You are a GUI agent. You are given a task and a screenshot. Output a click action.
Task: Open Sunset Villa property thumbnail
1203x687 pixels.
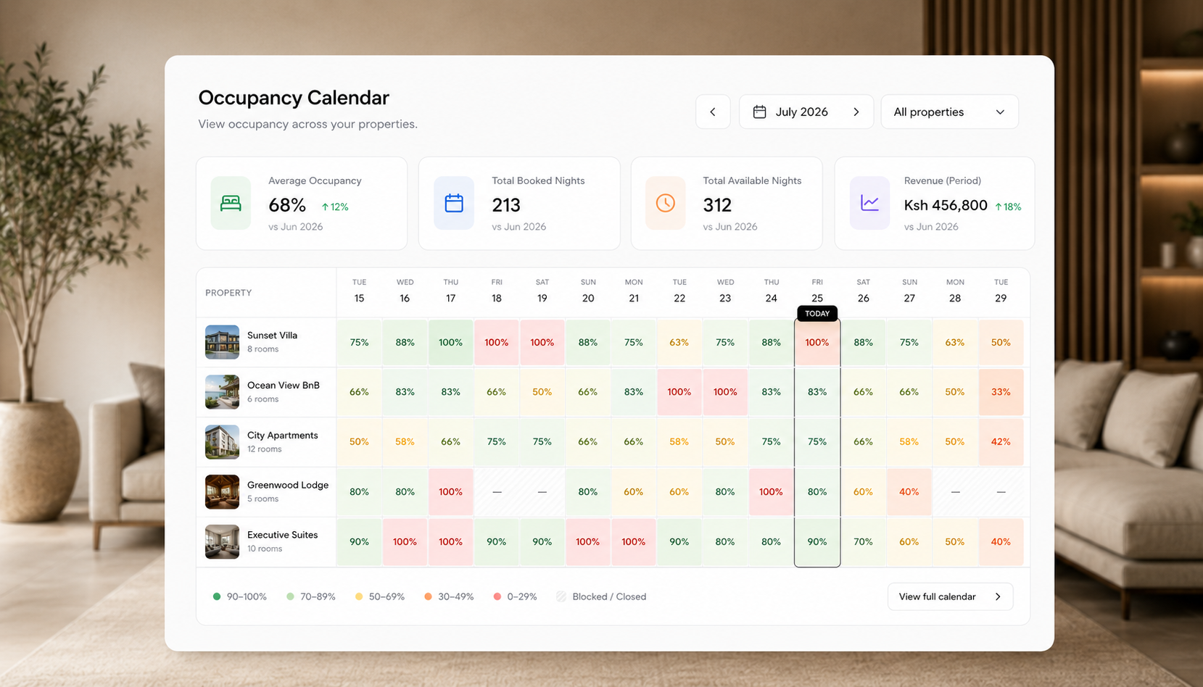(x=222, y=342)
